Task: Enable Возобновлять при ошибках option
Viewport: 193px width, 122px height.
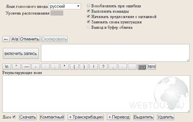Action: pos(88,5)
